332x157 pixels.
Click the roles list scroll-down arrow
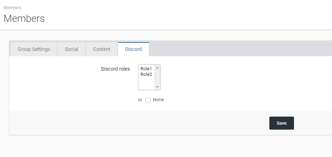coord(157,87)
